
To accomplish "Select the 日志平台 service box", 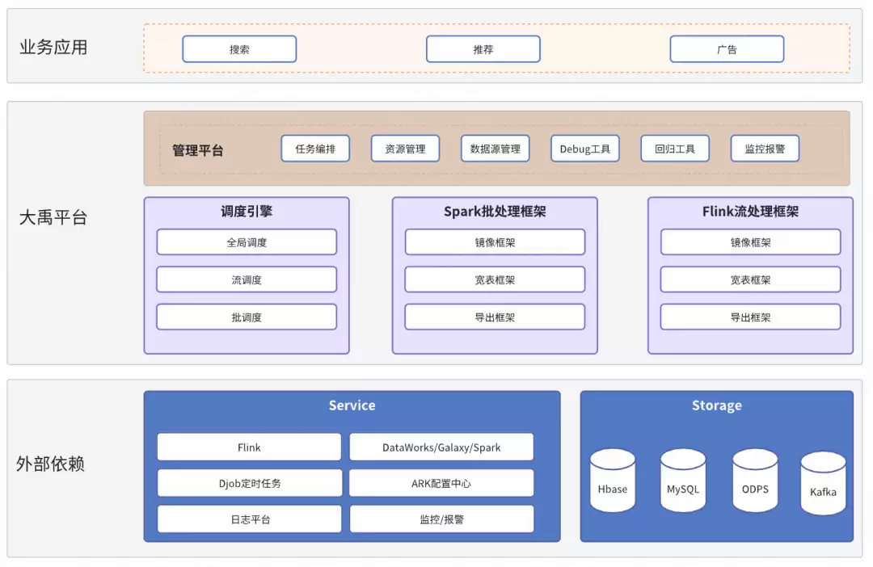I will (249, 519).
